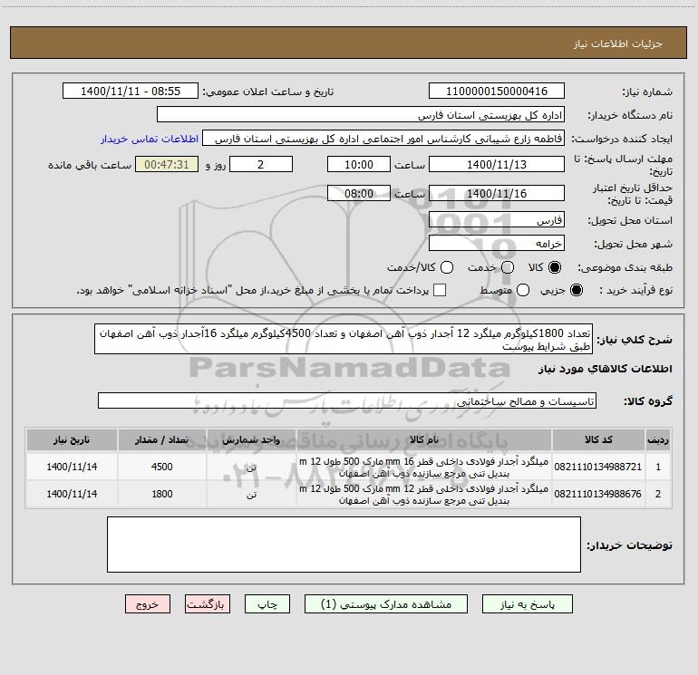The width and height of the screenshot is (698, 675).
Task: Click the need date in row 1
Action: 72,467
